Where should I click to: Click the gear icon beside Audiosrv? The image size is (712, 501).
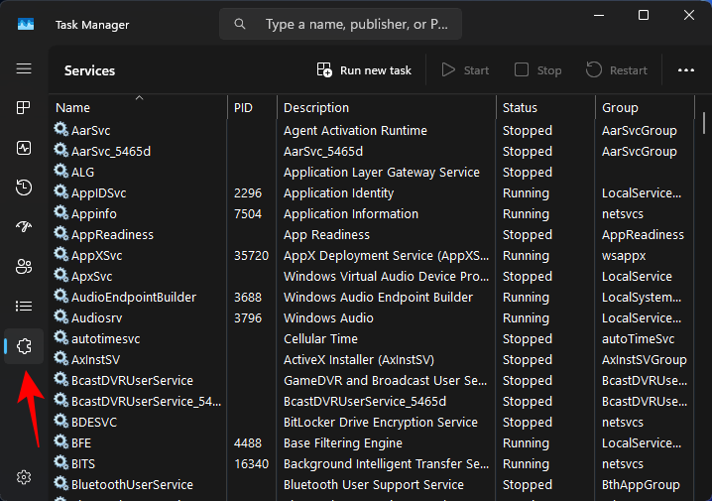[x=60, y=316]
